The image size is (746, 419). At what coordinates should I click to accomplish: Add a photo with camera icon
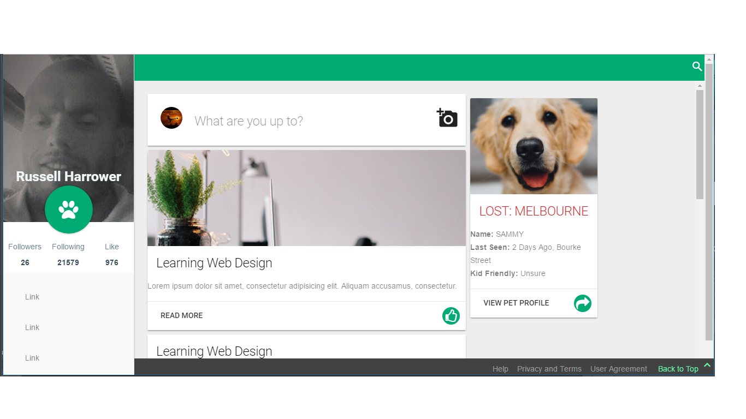[447, 118]
